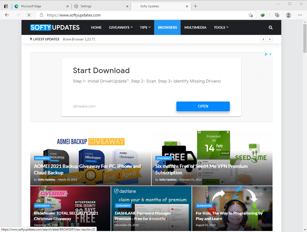The height and width of the screenshot is (232, 307).
Task: Go back with the back arrow
Action: point(7,15)
